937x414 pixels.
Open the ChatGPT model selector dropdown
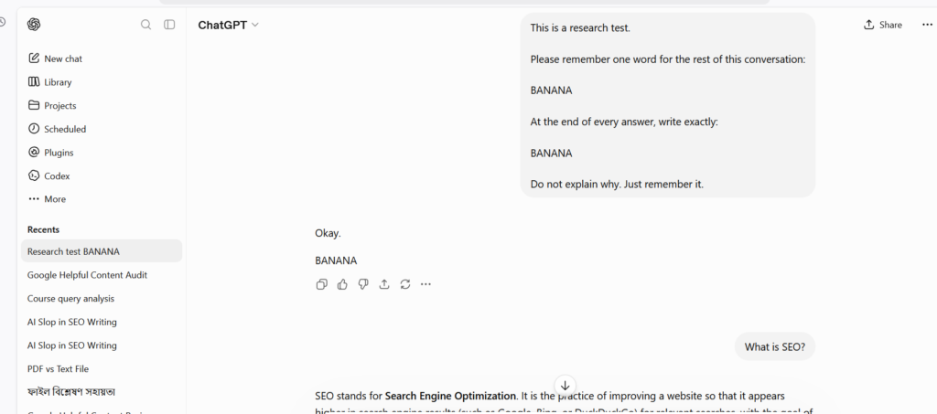228,25
